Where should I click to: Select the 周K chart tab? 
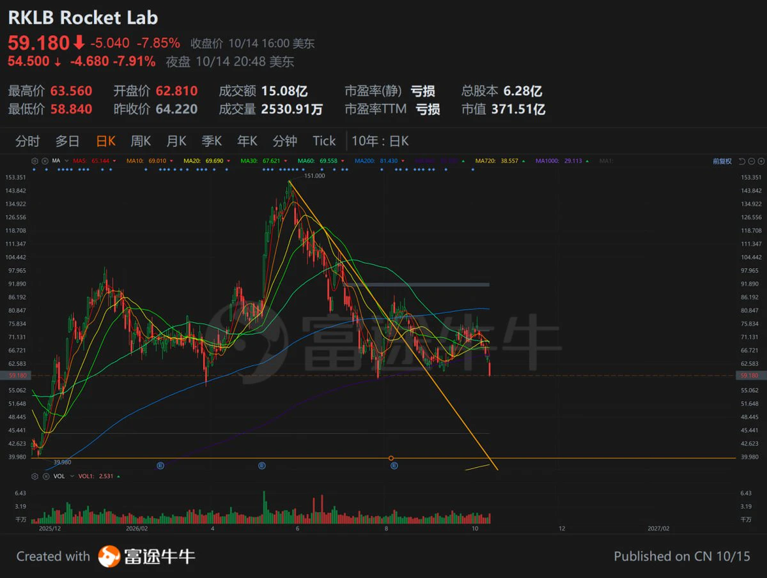click(x=141, y=141)
